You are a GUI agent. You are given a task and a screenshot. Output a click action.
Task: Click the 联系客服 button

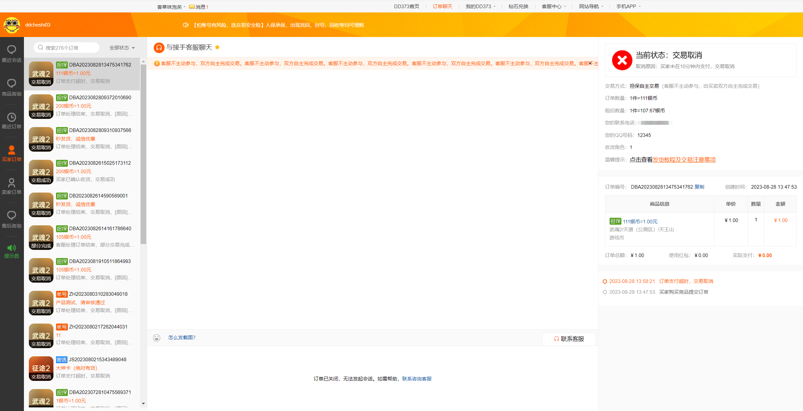pos(569,339)
